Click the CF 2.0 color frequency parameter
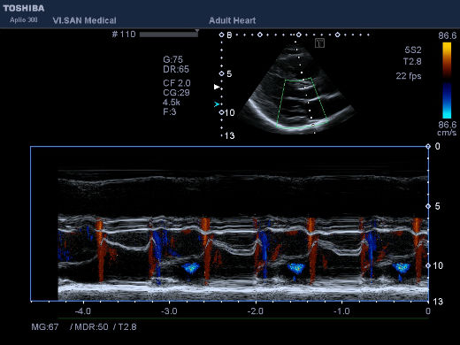 click(x=177, y=83)
